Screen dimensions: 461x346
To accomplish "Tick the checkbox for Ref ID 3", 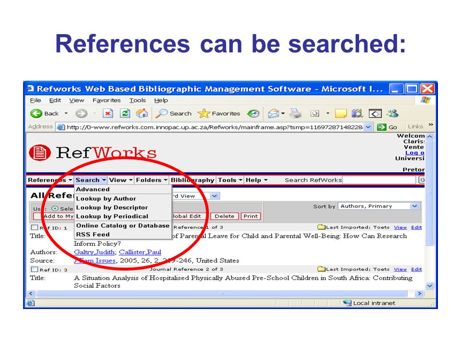I will pyautogui.click(x=35, y=269).
